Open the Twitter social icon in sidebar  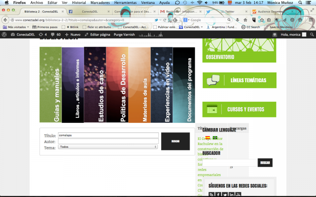(225, 194)
